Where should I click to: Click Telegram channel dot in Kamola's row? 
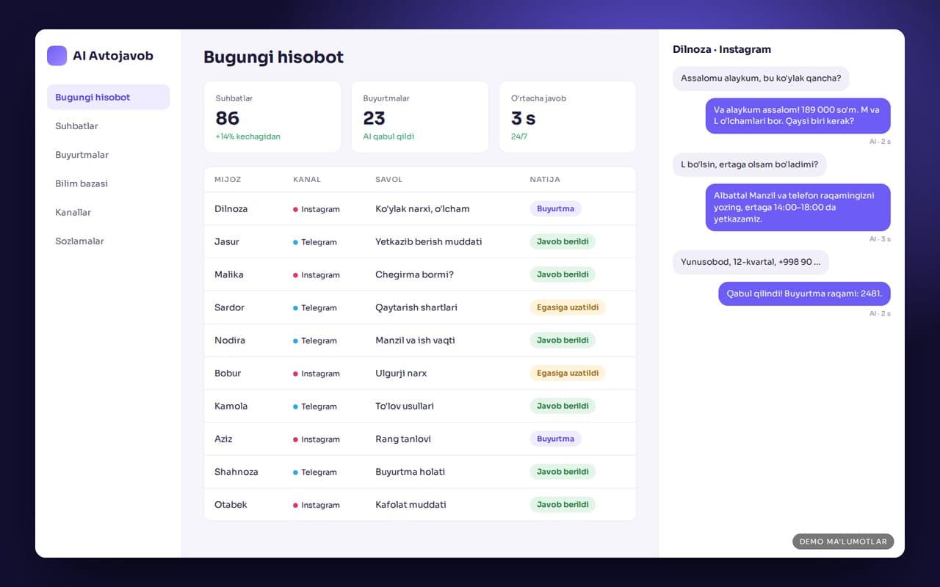pyautogui.click(x=295, y=406)
